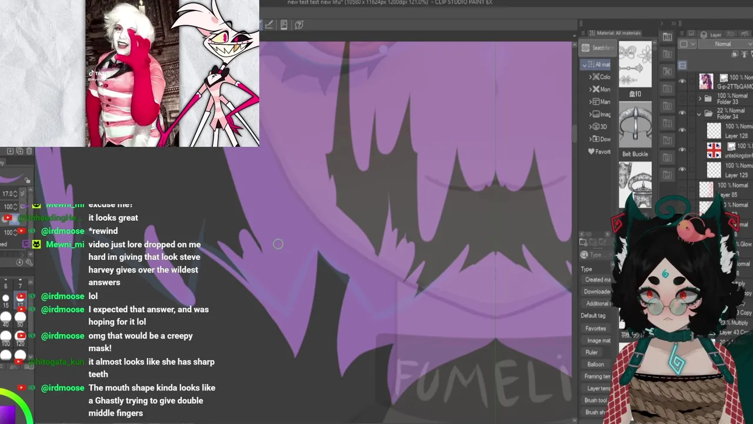Viewport: 753px width, 424px height.
Task: Select the G-p-2TTbQAMC layer thumbnail
Action: pos(706,81)
